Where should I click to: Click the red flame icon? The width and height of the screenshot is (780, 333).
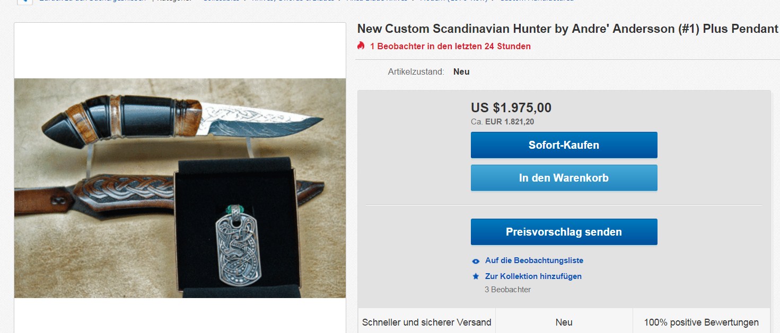(x=361, y=46)
